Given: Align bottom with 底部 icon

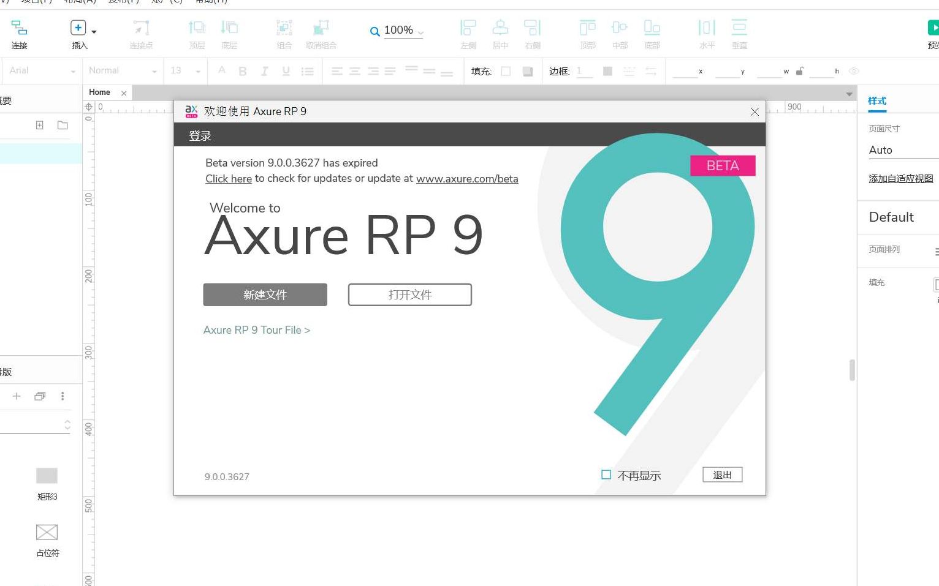Looking at the screenshot, I should click(x=652, y=28).
